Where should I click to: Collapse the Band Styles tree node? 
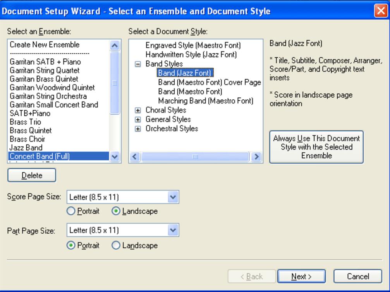tap(137, 64)
